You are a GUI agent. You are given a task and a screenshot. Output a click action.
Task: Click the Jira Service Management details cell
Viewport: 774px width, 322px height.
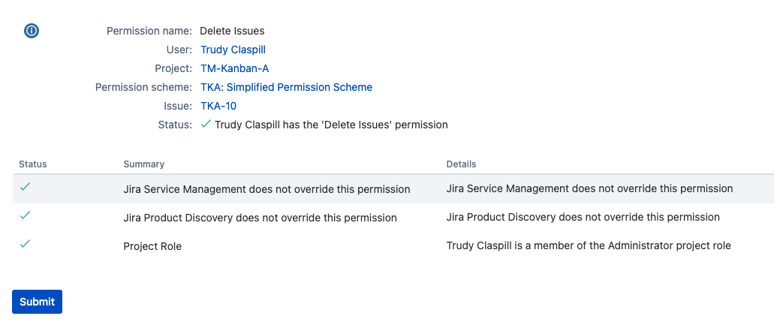tap(589, 188)
